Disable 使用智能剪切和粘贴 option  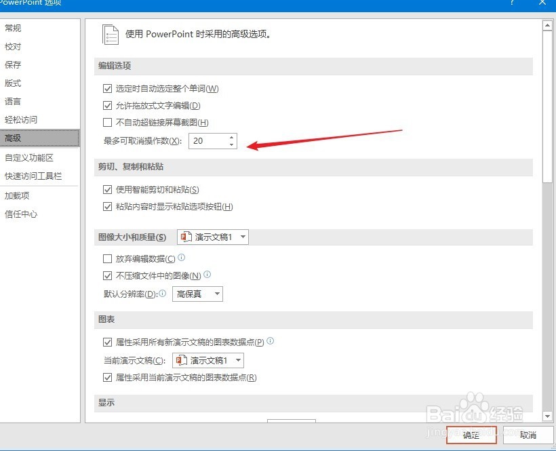(107, 189)
